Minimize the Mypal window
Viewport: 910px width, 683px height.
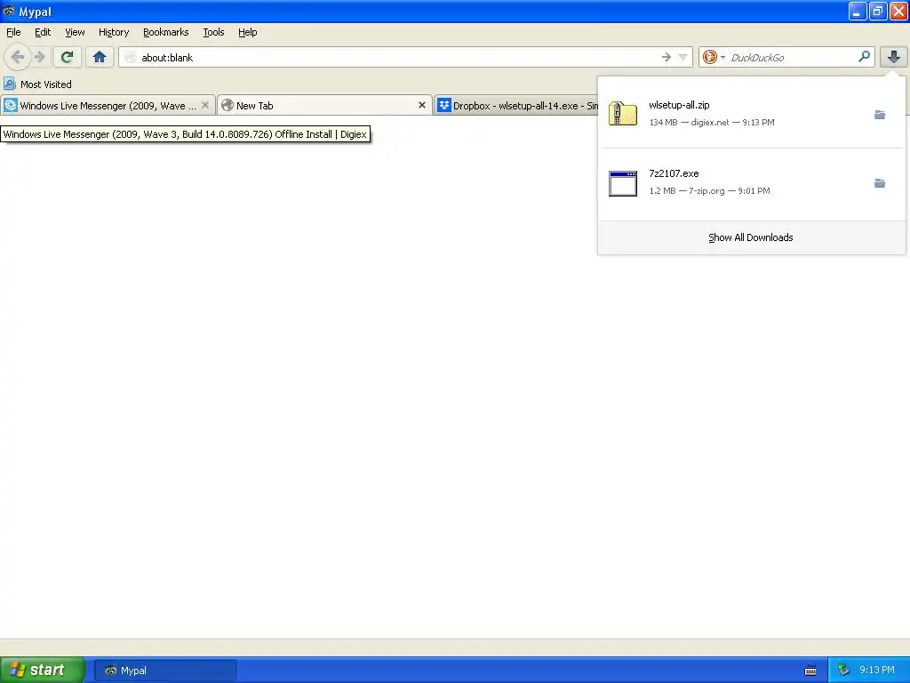pos(858,11)
